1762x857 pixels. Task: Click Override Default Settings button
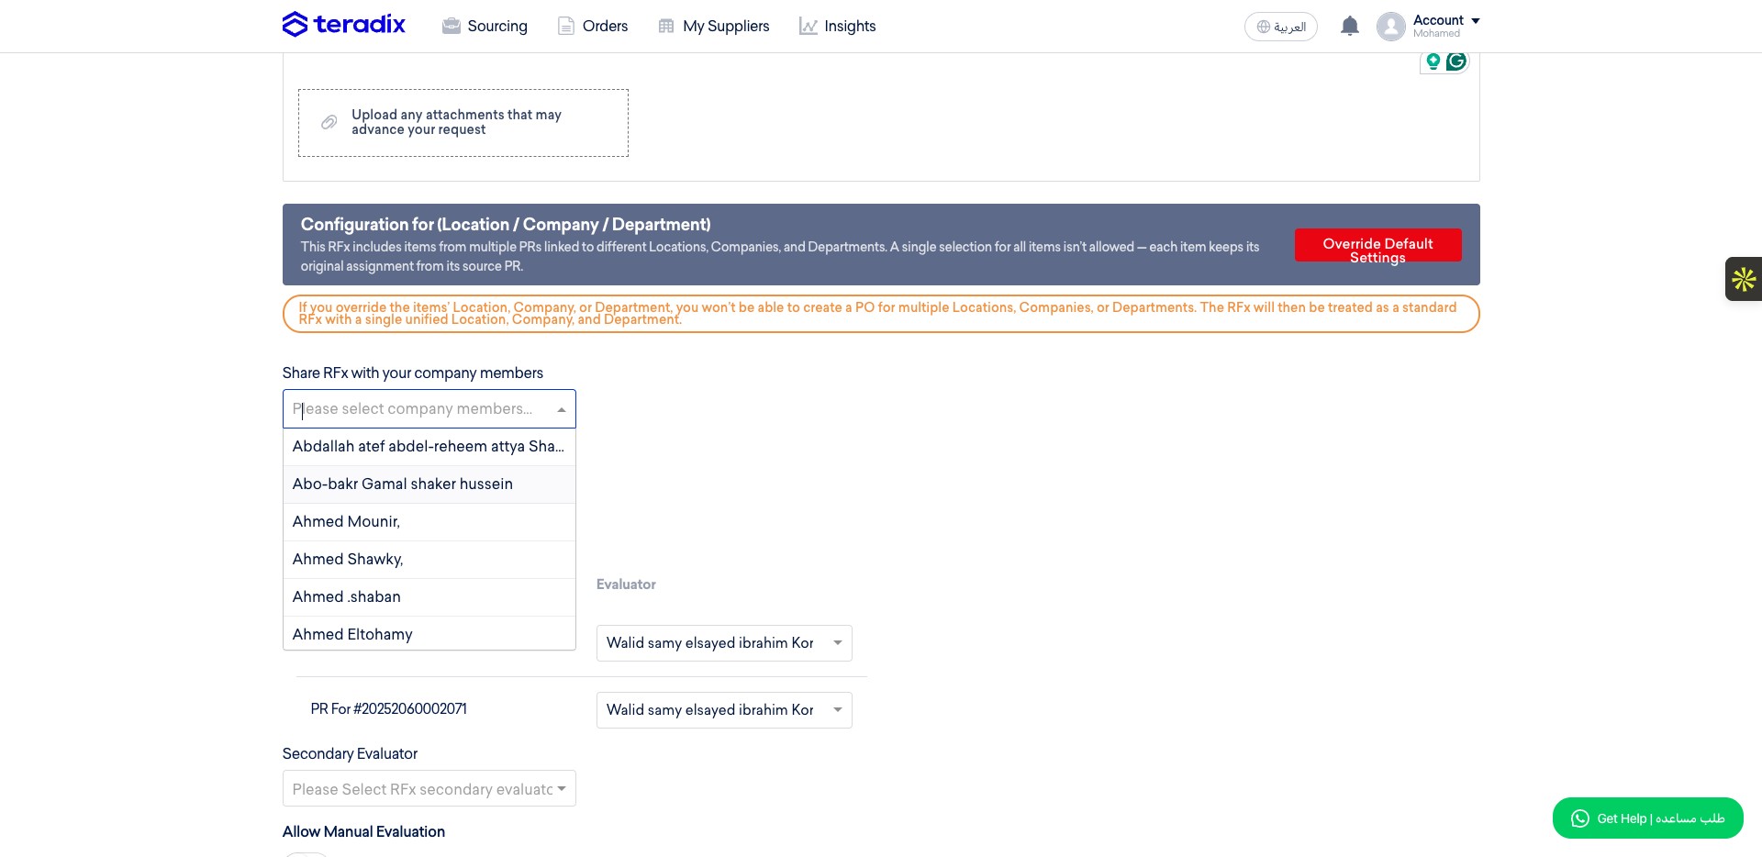pos(1377,245)
